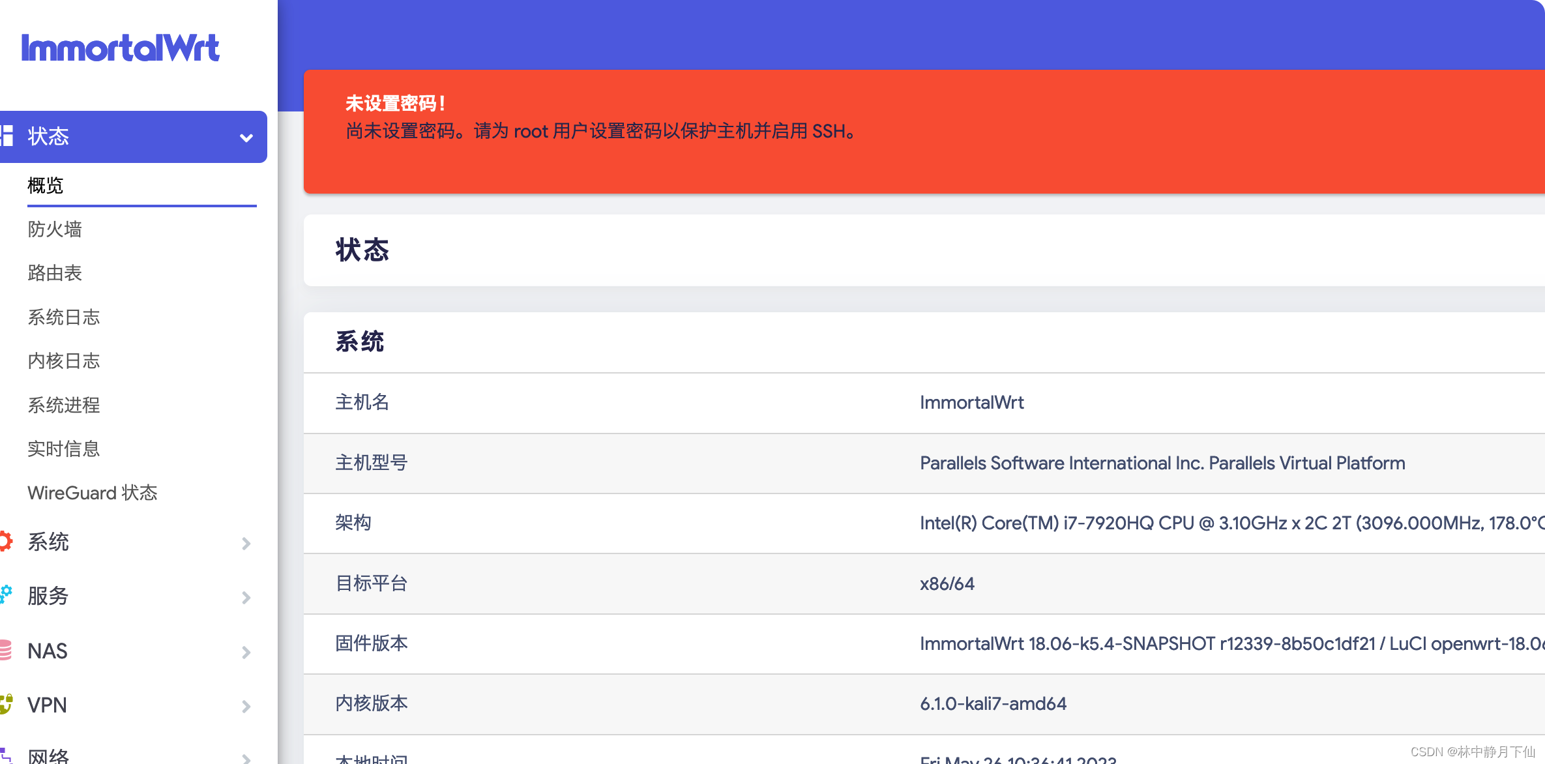Expand the 系统 menu arrow
The height and width of the screenshot is (764, 1545).
(246, 543)
